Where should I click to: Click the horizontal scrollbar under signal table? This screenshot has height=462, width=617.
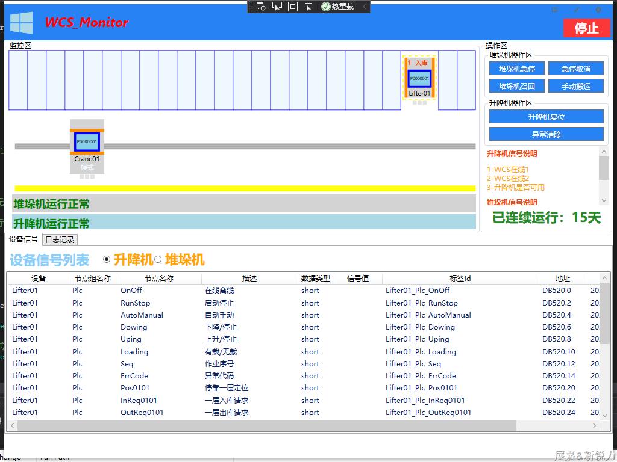(x=266, y=426)
